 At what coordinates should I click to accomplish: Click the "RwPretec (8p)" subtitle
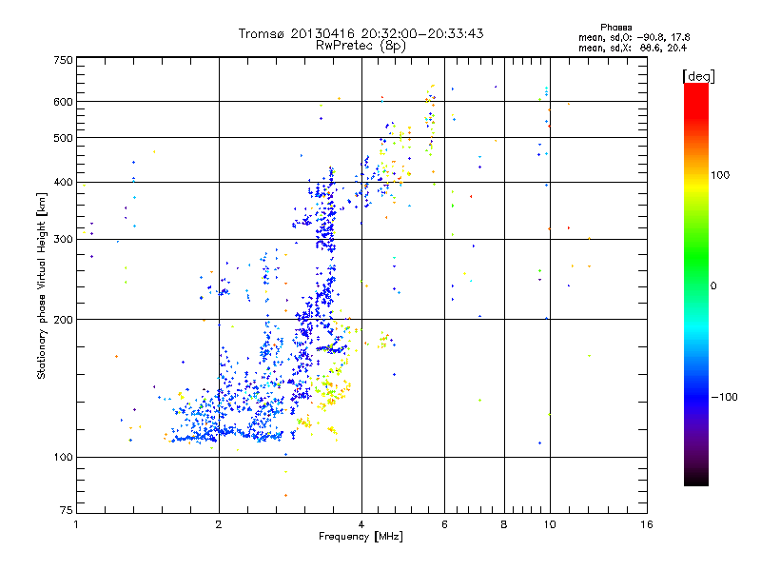point(361,46)
